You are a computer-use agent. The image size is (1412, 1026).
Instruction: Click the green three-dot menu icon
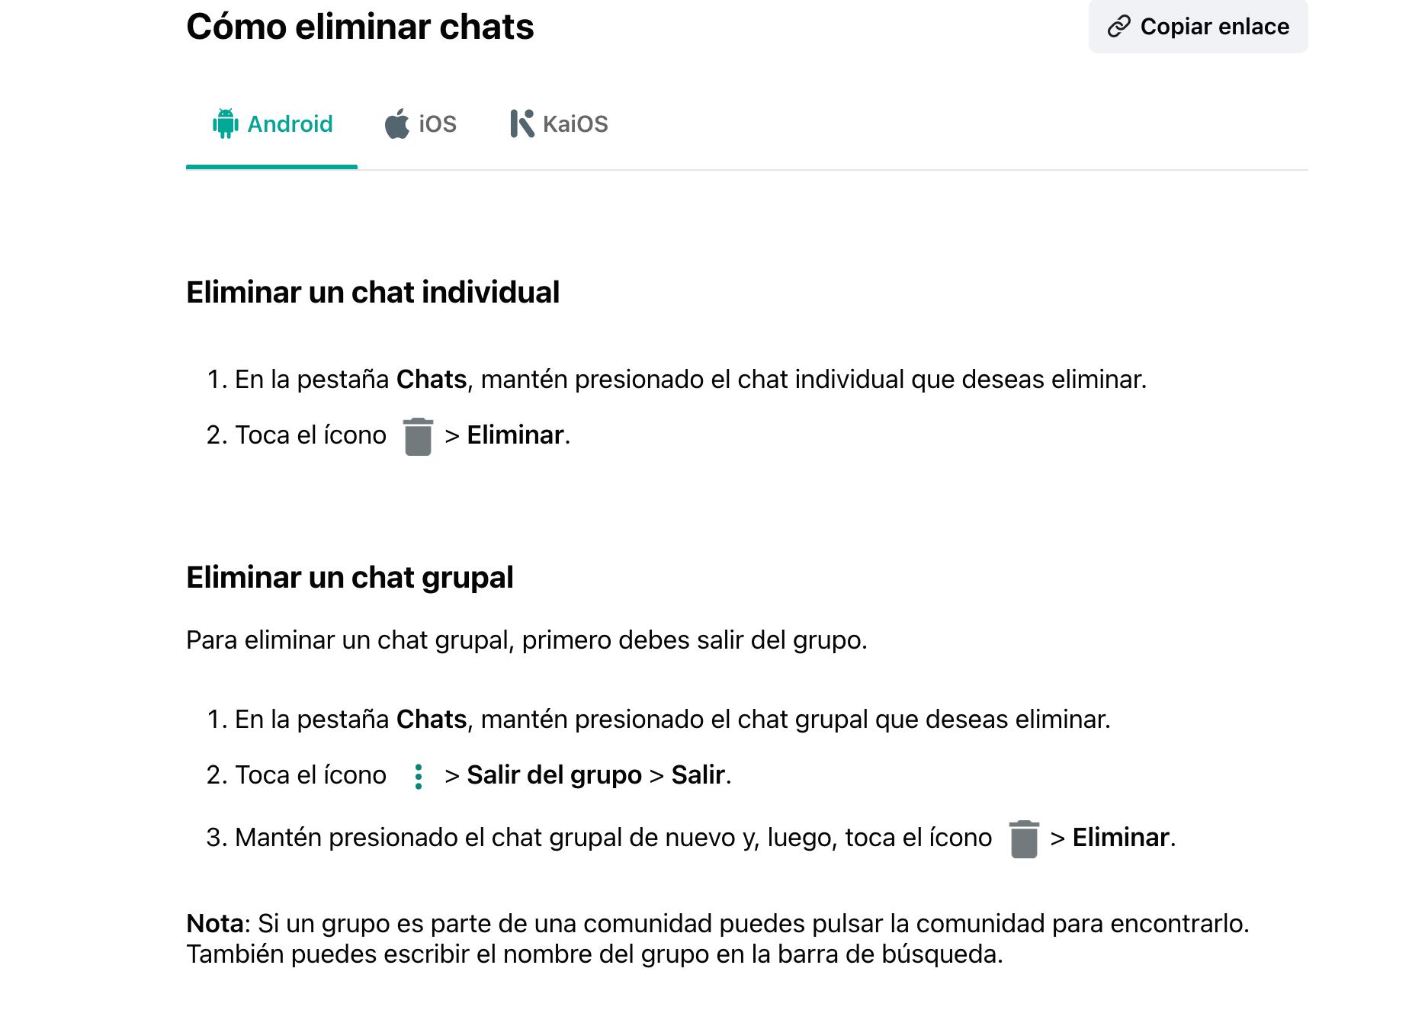[418, 776]
